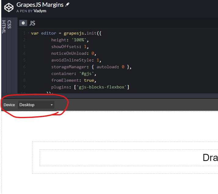Click the JS panel heading
Screen dimensions: 218x194
point(32,23)
